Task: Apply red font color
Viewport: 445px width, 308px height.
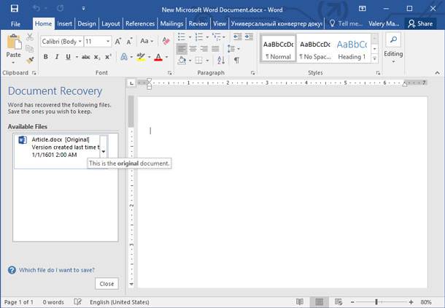Action: coord(158,57)
